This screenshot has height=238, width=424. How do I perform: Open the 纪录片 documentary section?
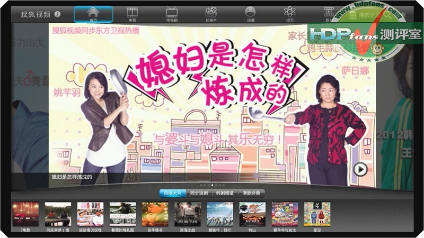(x=211, y=14)
